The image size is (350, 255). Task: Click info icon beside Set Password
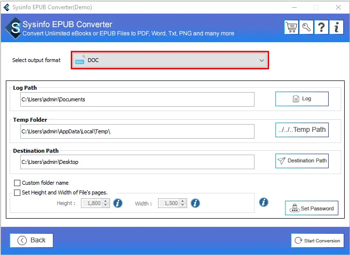(x=263, y=202)
